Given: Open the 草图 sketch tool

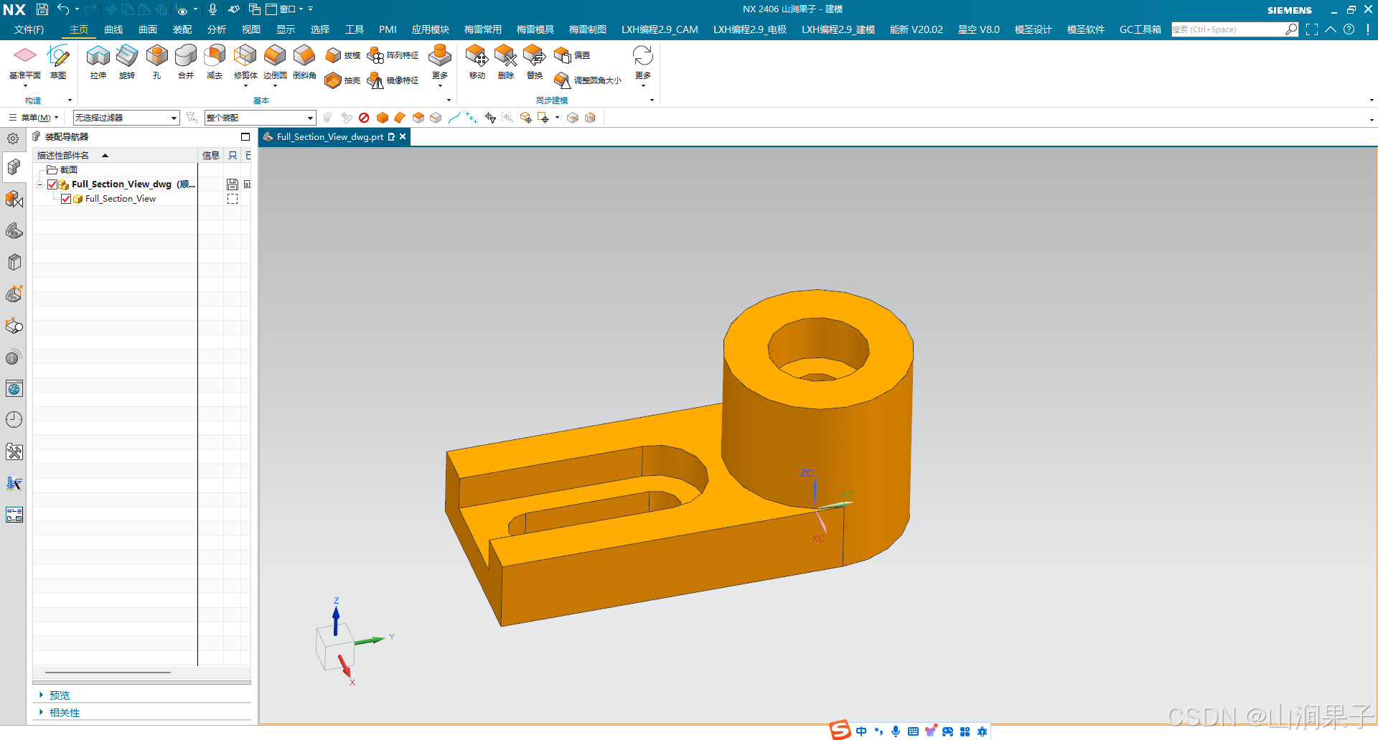Looking at the screenshot, I should click(58, 60).
